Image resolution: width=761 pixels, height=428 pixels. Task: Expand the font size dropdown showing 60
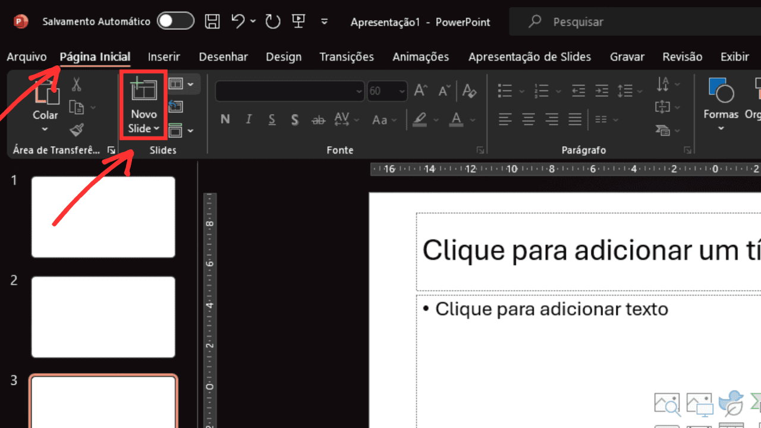(400, 90)
